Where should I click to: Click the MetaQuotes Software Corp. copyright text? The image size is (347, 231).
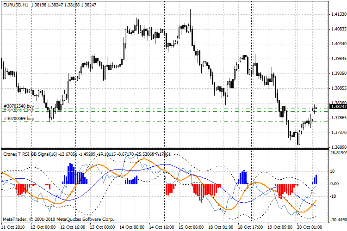(58, 219)
